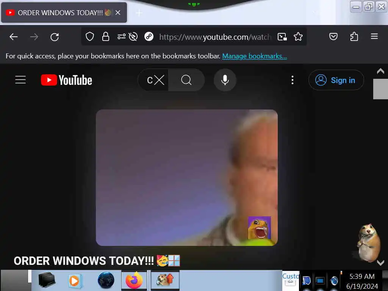This screenshot has height=291, width=388.
Task: Click the Sign in button
Action: tap(336, 80)
